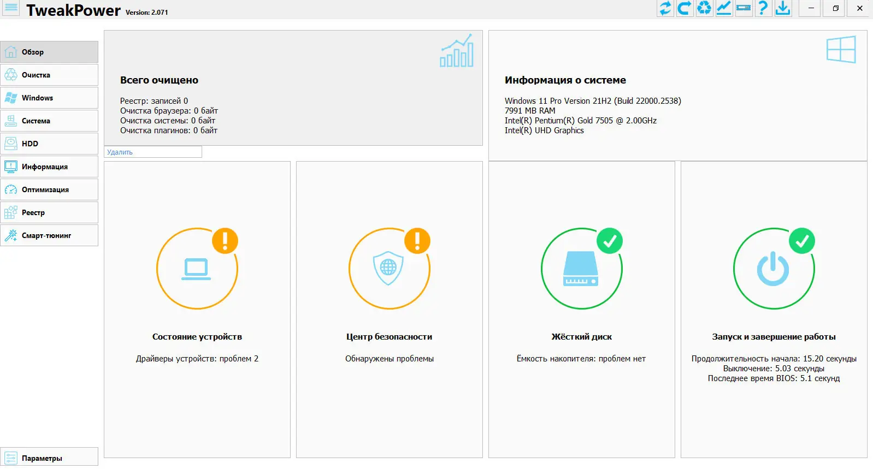Click the green checkmark on startup card
873x469 pixels.
pos(802,241)
